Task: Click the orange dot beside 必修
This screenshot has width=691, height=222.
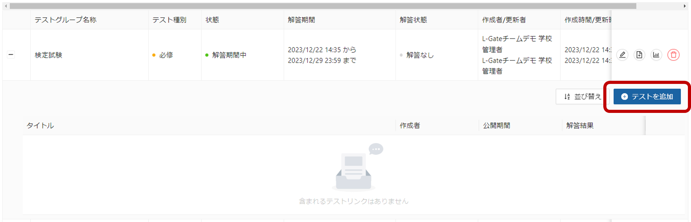Action: click(154, 55)
